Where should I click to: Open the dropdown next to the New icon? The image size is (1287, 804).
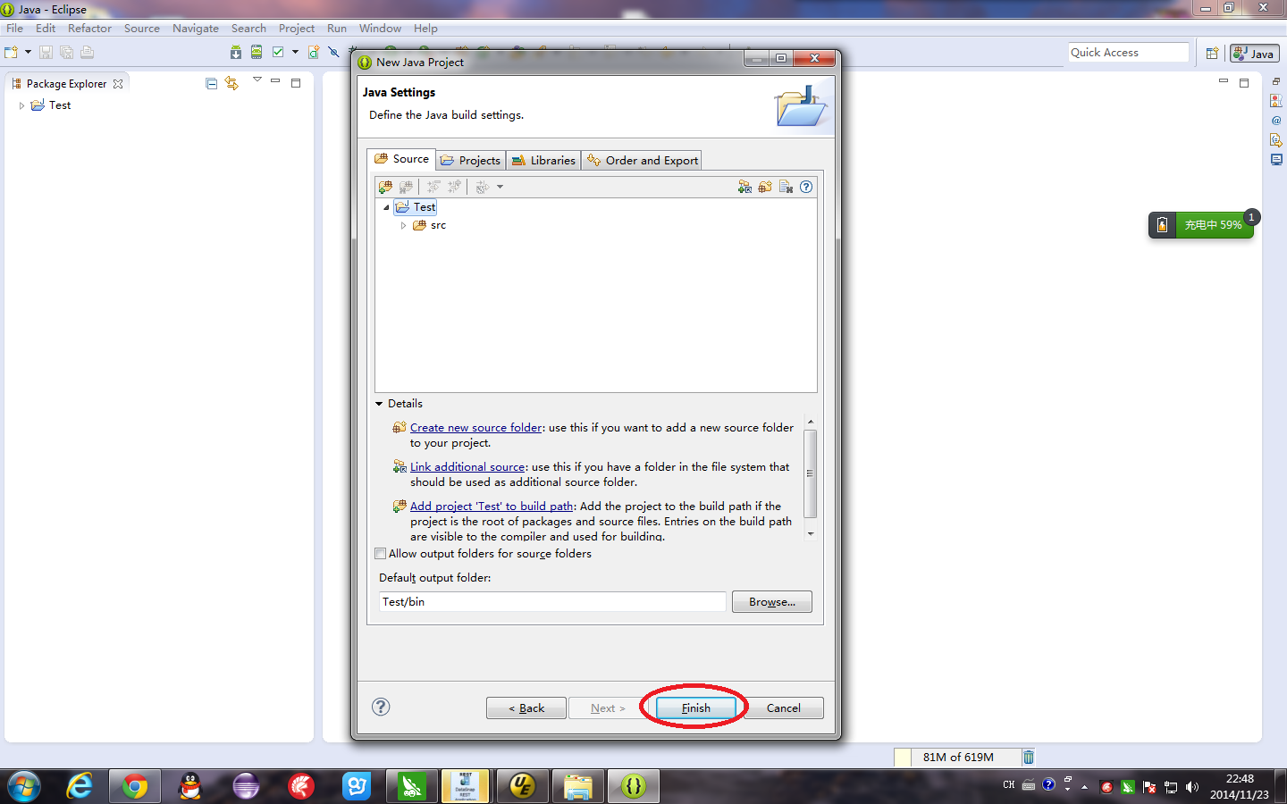[28, 53]
